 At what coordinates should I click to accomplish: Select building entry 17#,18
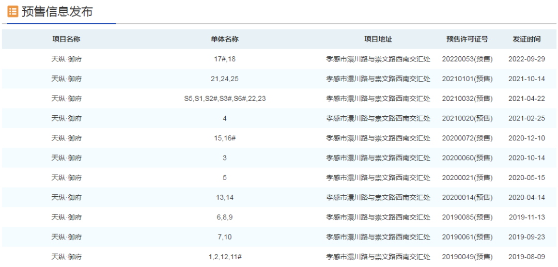(225, 59)
